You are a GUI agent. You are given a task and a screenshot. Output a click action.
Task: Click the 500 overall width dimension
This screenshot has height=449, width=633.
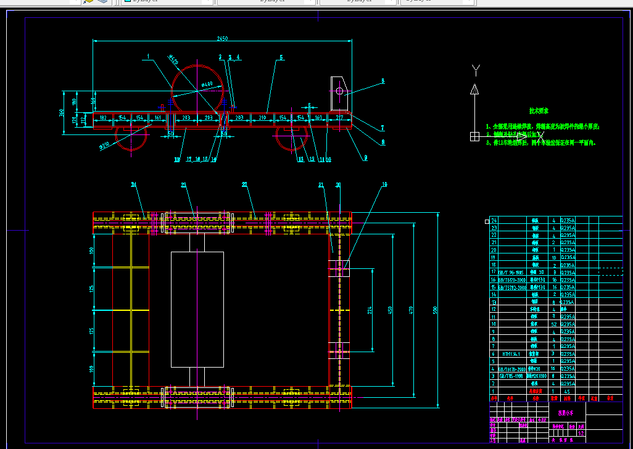pyautogui.click(x=435, y=310)
